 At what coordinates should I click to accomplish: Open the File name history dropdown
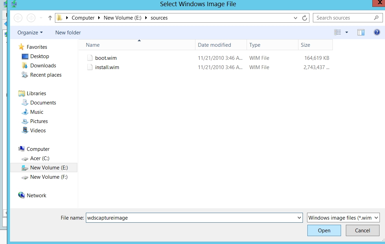tap(299, 218)
